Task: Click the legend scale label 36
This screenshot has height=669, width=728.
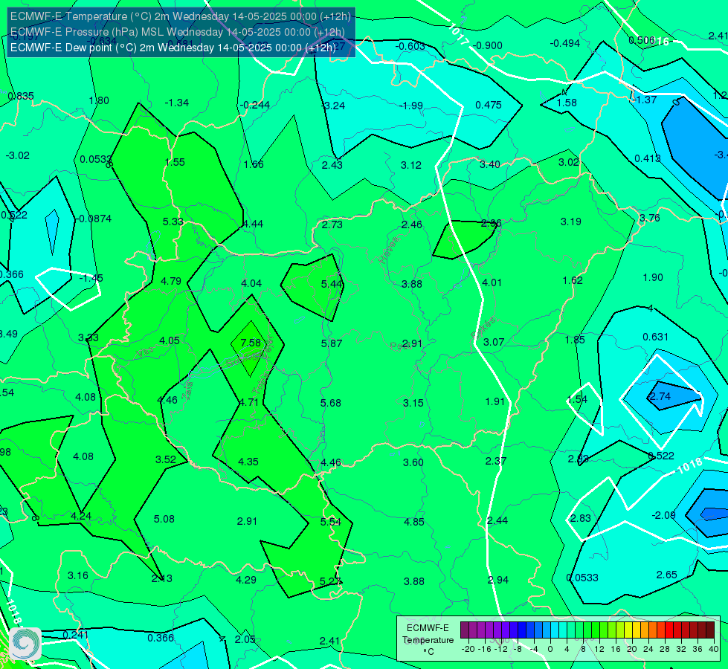Action: (x=698, y=649)
